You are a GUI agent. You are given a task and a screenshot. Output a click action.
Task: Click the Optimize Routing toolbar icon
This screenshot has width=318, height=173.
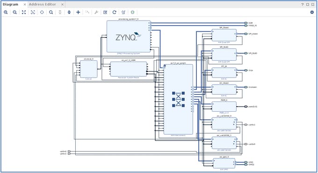pos(123,12)
